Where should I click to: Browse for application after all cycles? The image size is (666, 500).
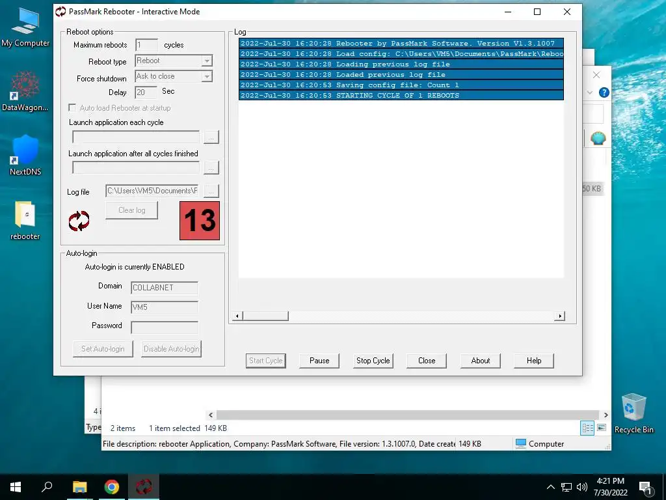(211, 167)
